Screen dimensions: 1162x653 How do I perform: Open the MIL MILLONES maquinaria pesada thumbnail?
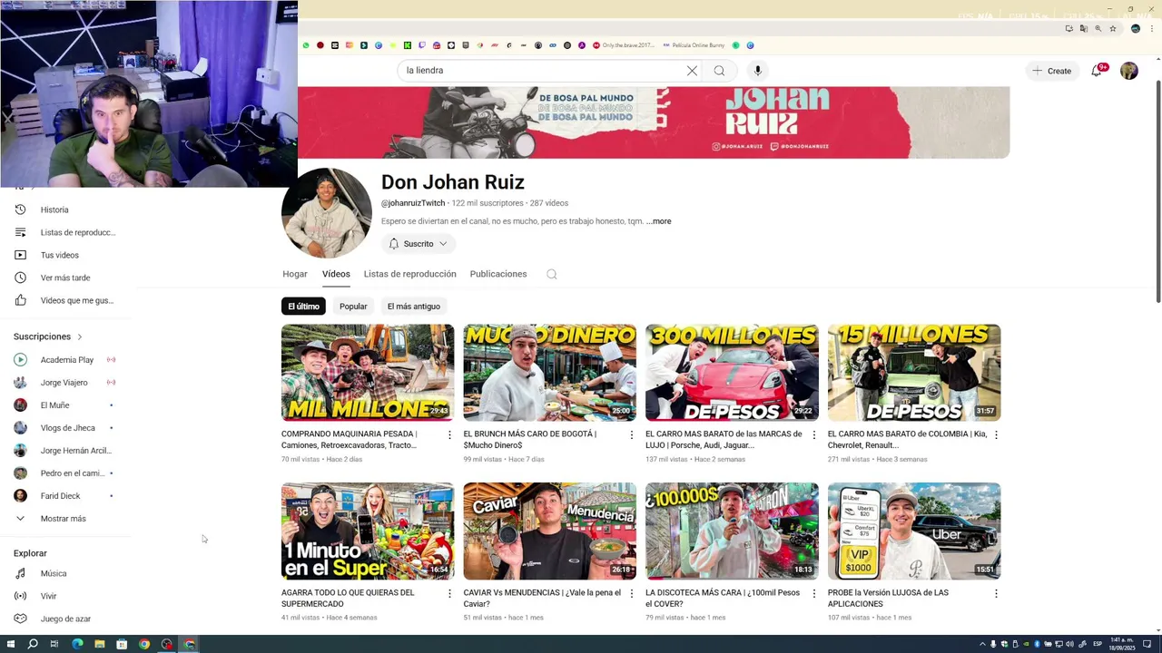[368, 373]
